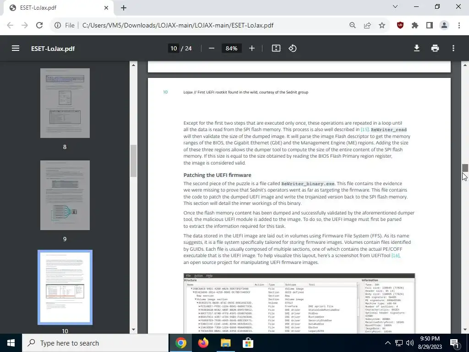Open the Extensions puzzle menu
The width and height of the screenshot is (469, 352).
pyautogui.click(x=415, y=25)
